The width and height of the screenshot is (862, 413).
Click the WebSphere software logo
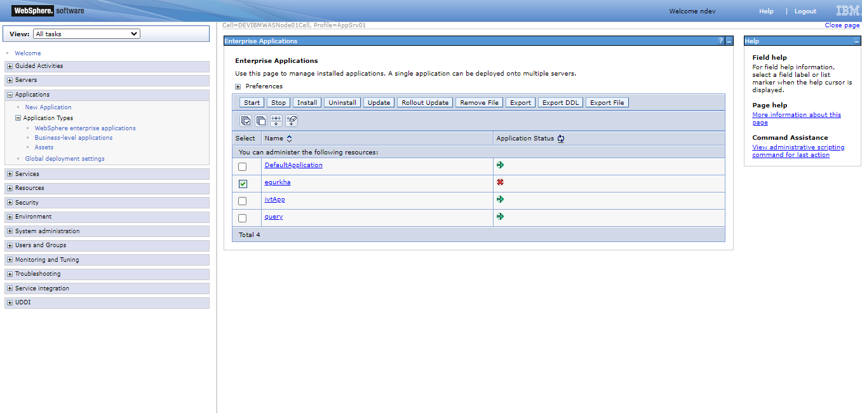tap(48, 11)
